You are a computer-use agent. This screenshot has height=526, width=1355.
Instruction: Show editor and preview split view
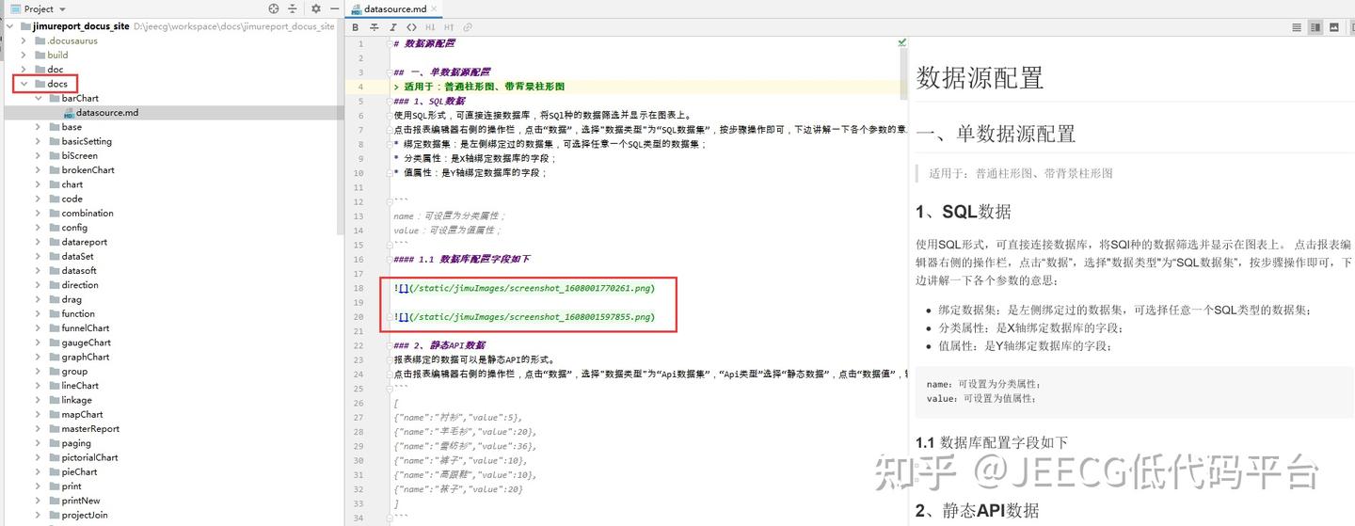click(x=1315, y=27)
